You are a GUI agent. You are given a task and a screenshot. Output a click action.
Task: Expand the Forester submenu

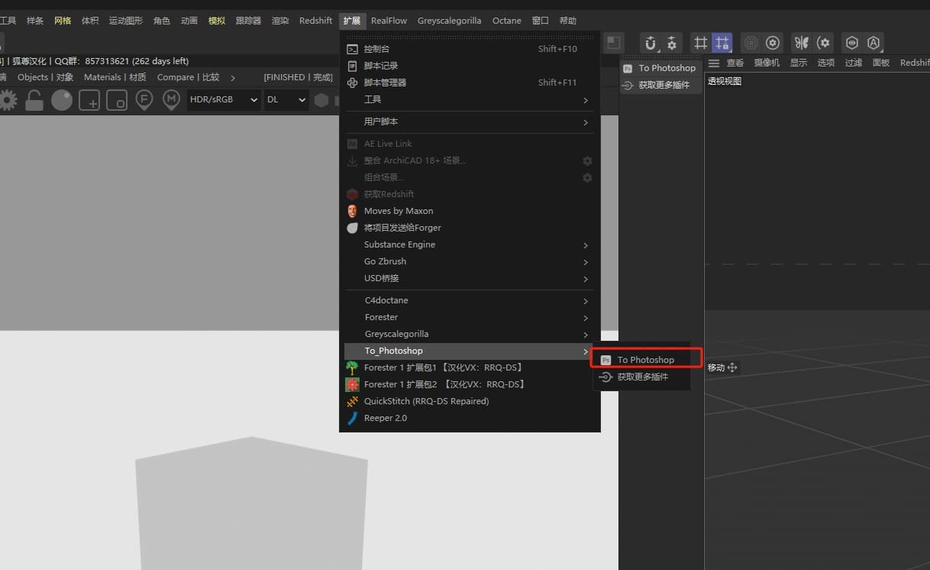pos(470,317)
